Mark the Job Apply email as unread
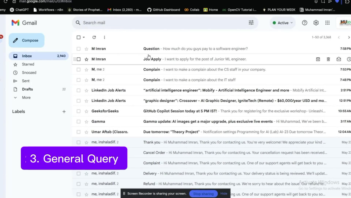Image resolution: width=351 pixels, height=198 pixels. pyautogui.click(x=338, y=59)
